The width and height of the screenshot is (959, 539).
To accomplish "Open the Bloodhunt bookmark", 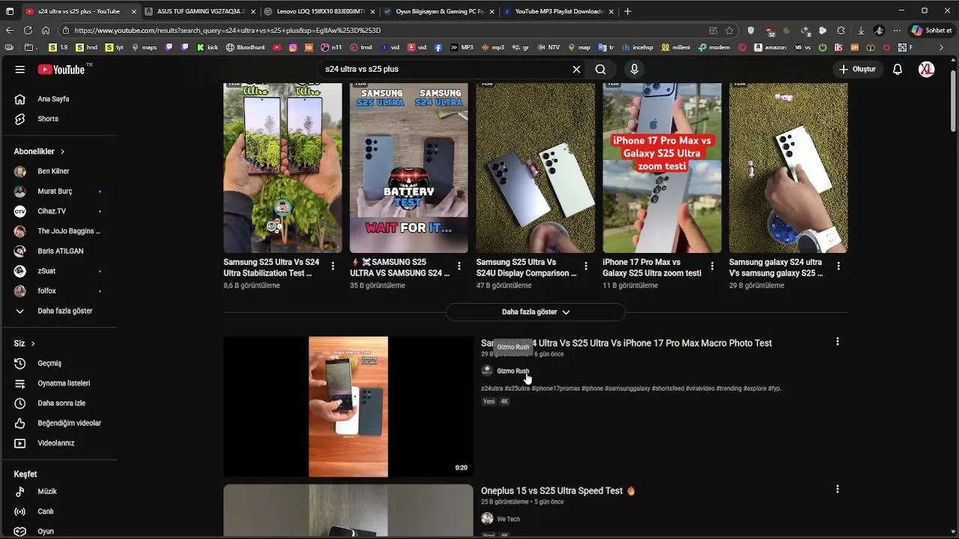I will tap(245, 47).
